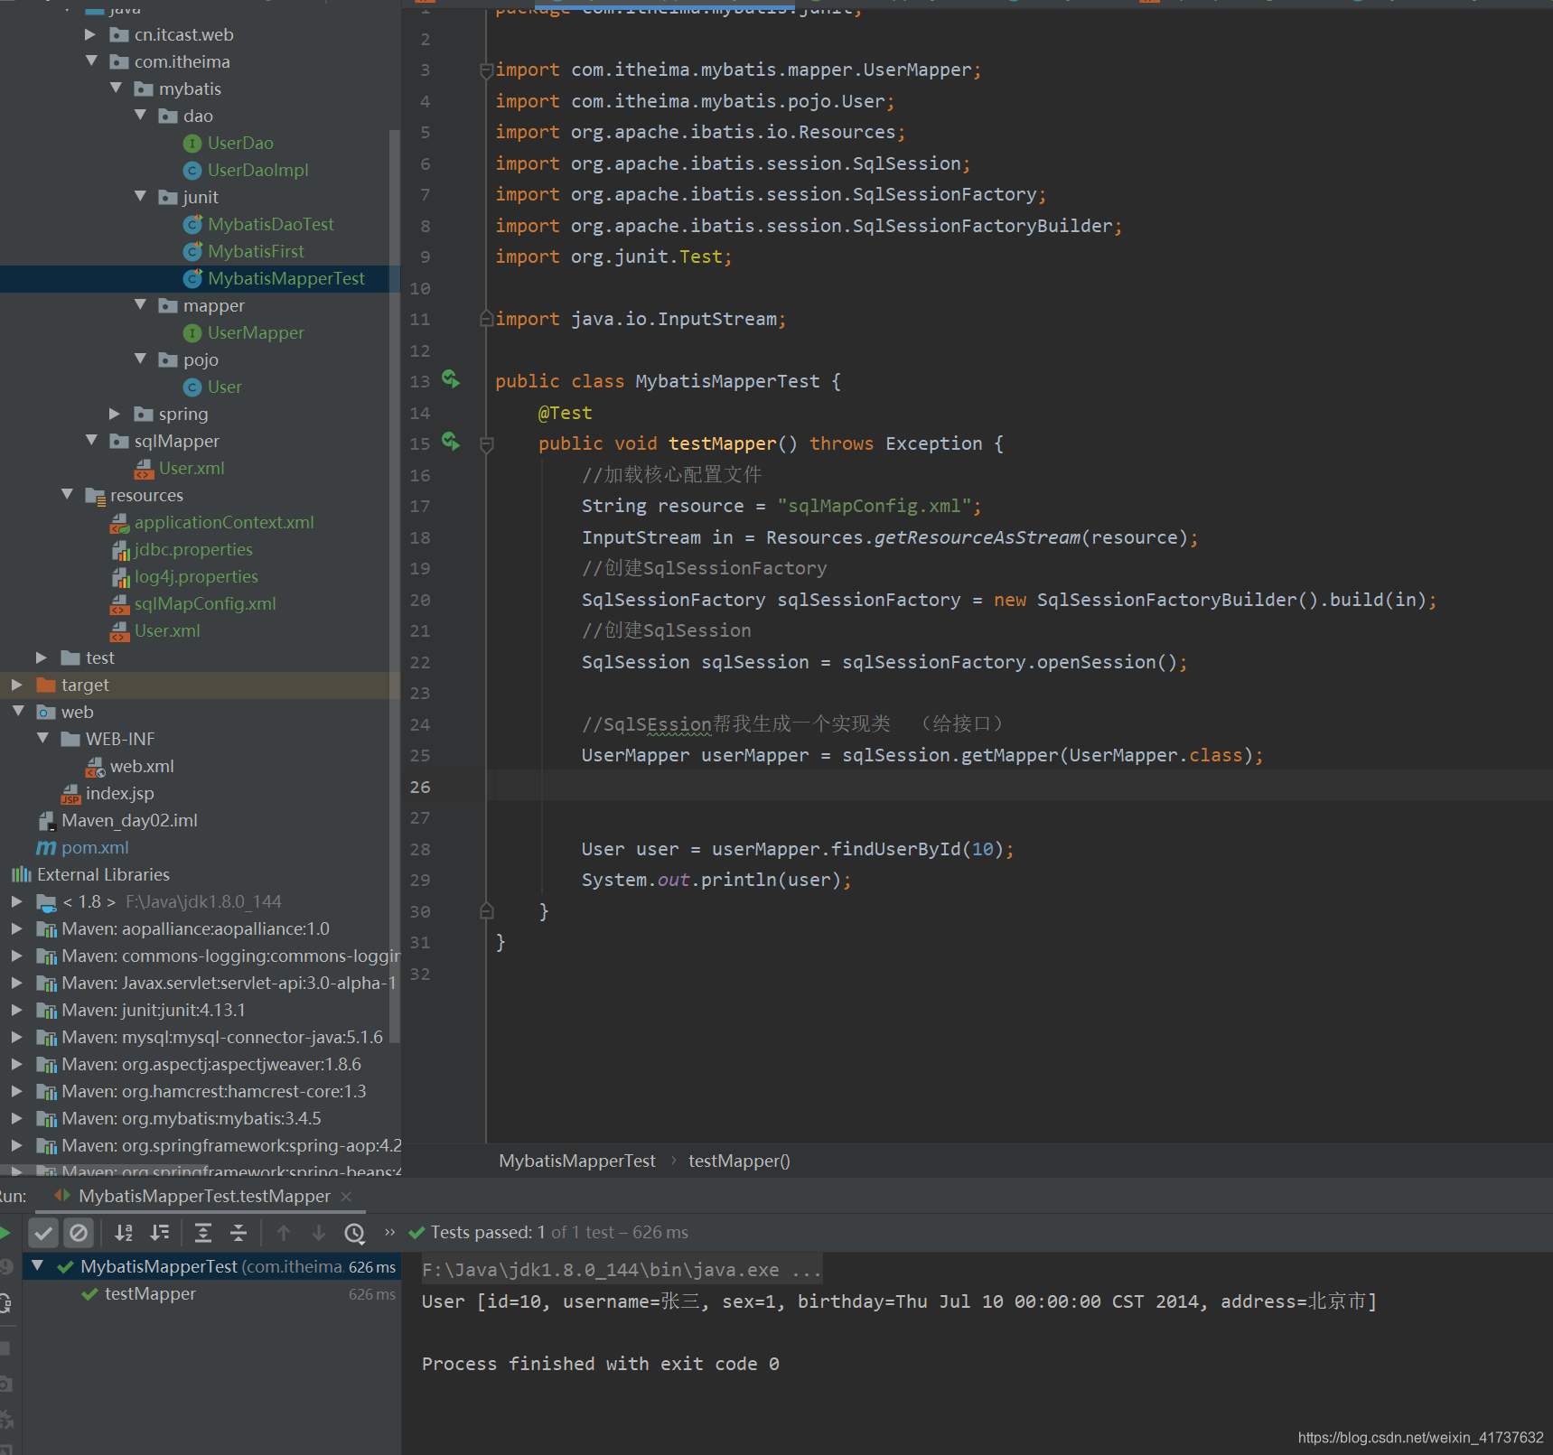Click testMapper() breadcrumb
Image resolution: width=1553 pixels, height=1455 pixels.
739,1161
